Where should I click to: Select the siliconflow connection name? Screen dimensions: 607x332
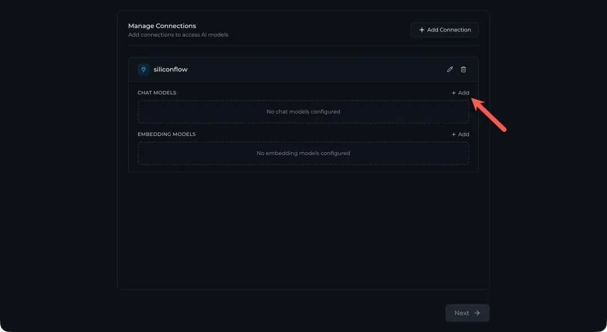coord(170,70)
